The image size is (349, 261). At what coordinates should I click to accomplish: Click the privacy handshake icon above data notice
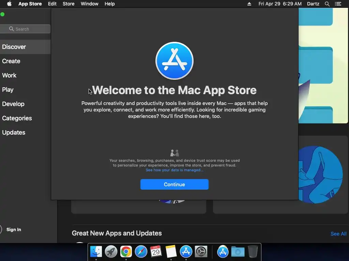point(174,153)
